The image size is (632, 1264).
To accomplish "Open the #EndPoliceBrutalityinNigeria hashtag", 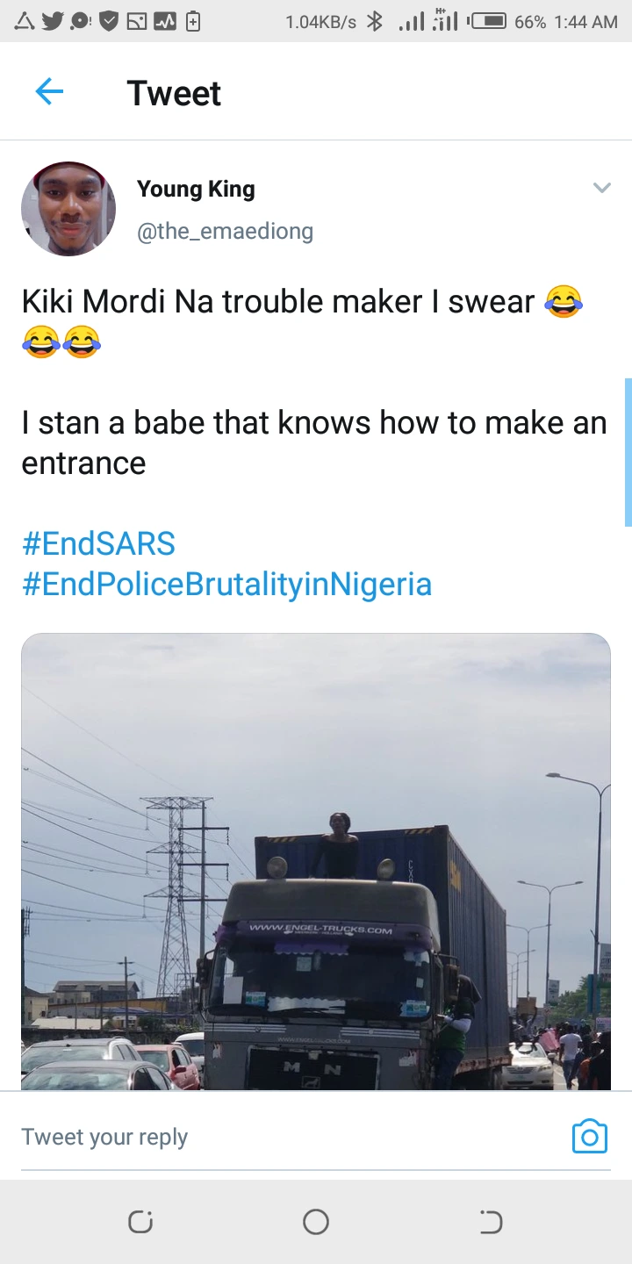I will (x=226, y=585).
